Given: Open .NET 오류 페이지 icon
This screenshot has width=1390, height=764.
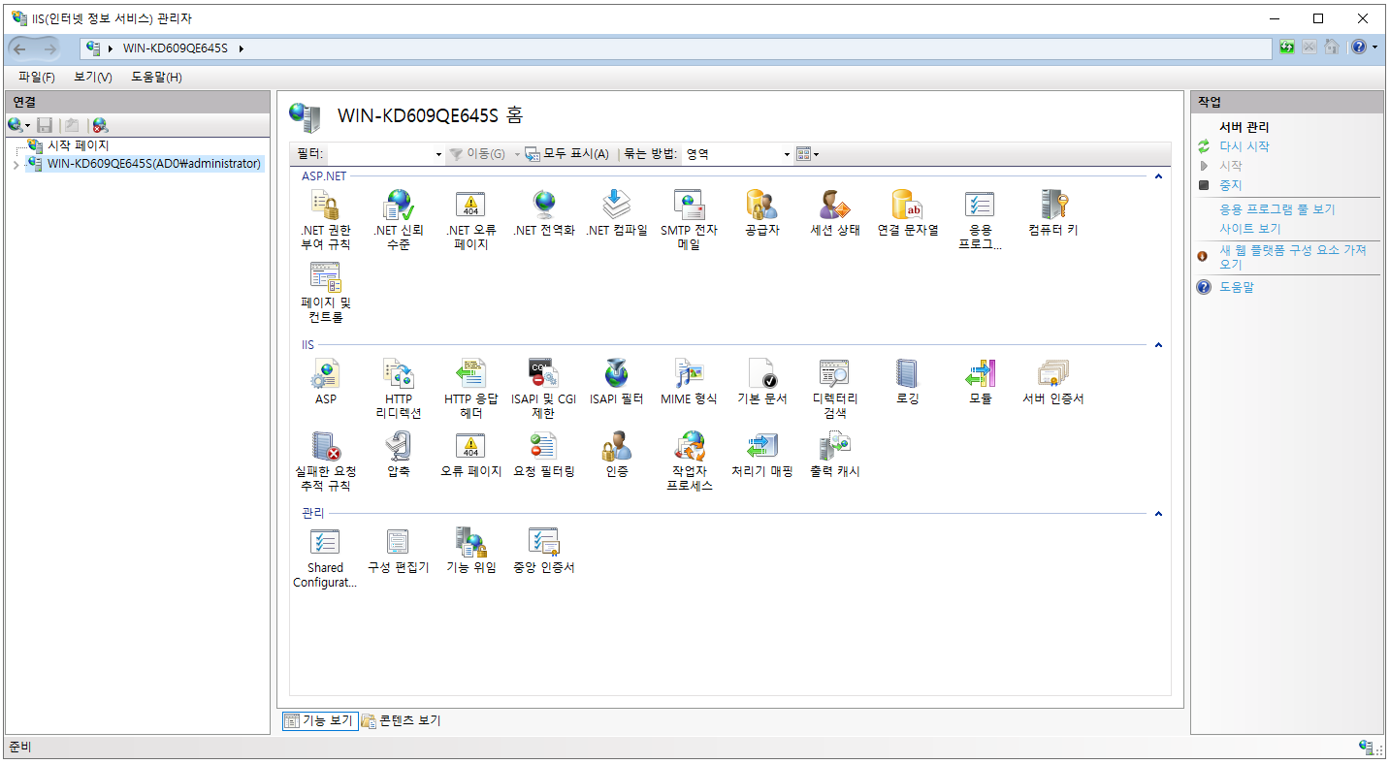Looking at the screenshot, I should pos(470,205).
